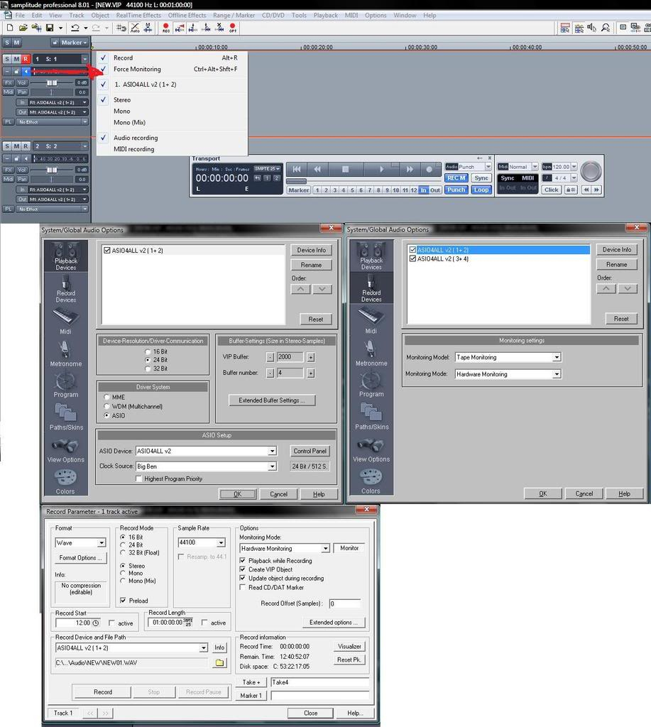Uncheck Playback while Recording
Viewport: 651px width, 727px height.
243,561
